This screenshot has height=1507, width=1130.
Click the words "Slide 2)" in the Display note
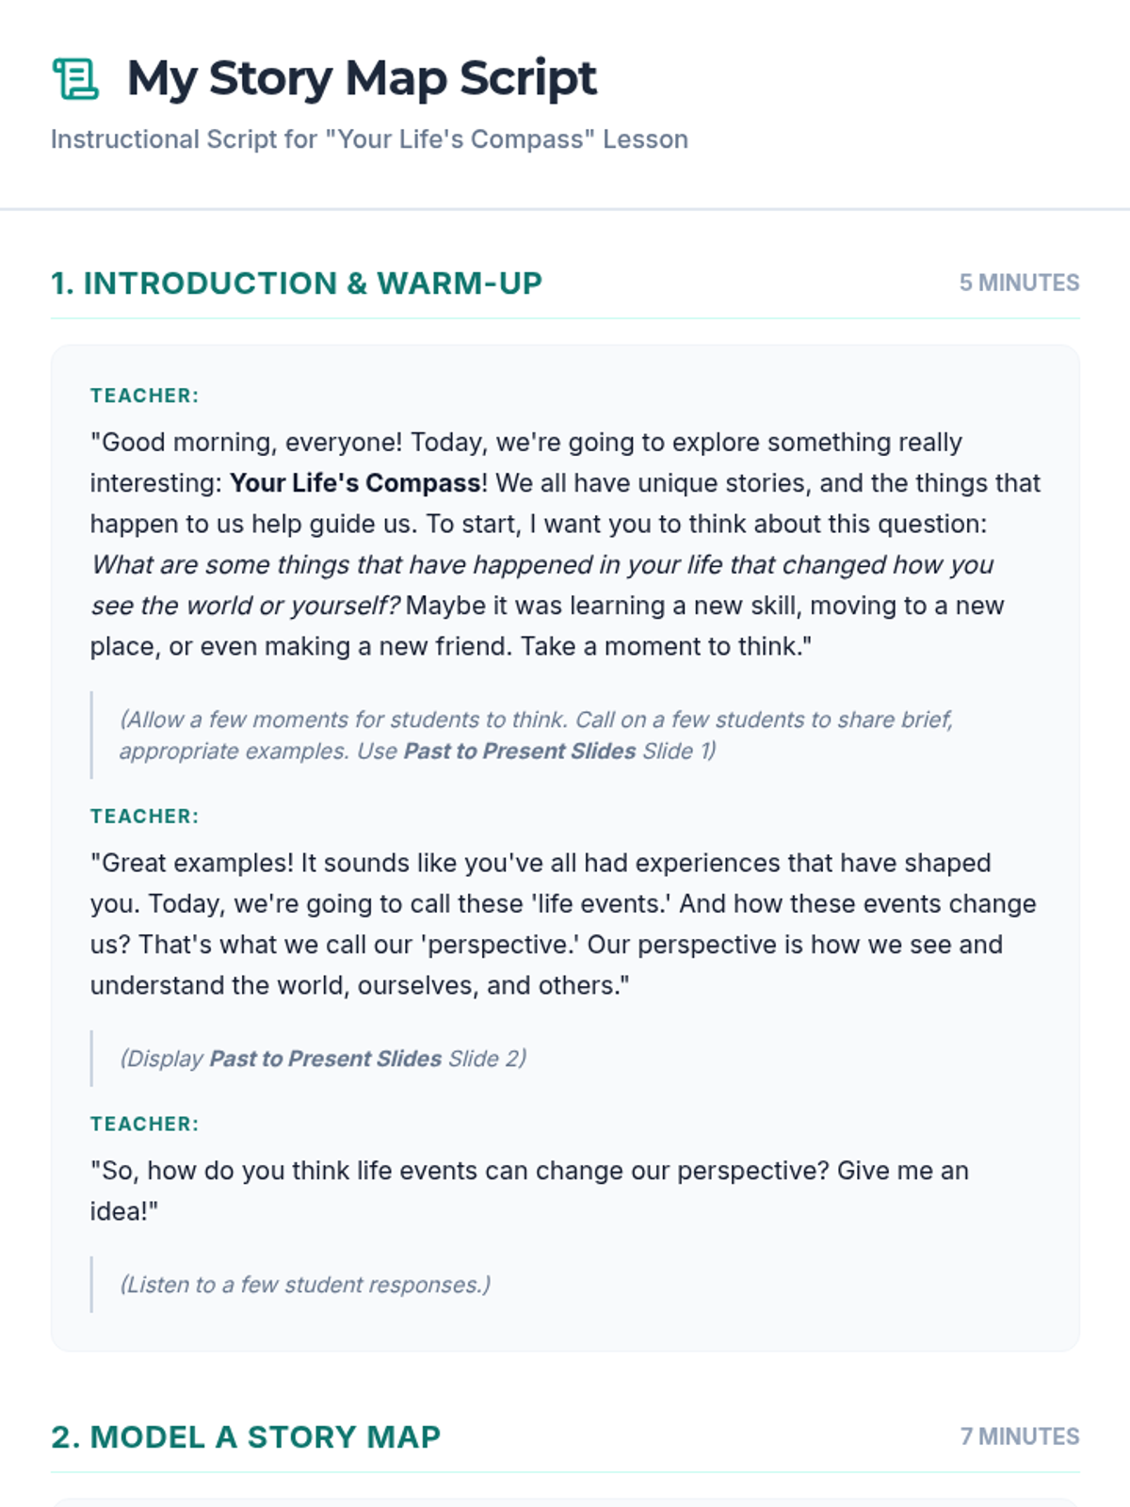click(x=487, y=1059)
